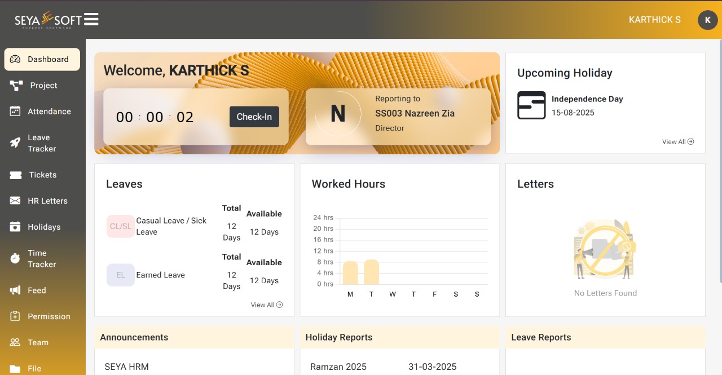Open Project menu item
The height and width of the screenshot is (375, 722).
pos(42,86)
